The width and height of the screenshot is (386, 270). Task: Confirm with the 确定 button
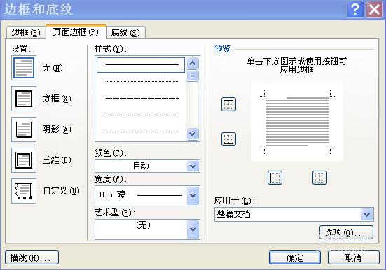295,257
